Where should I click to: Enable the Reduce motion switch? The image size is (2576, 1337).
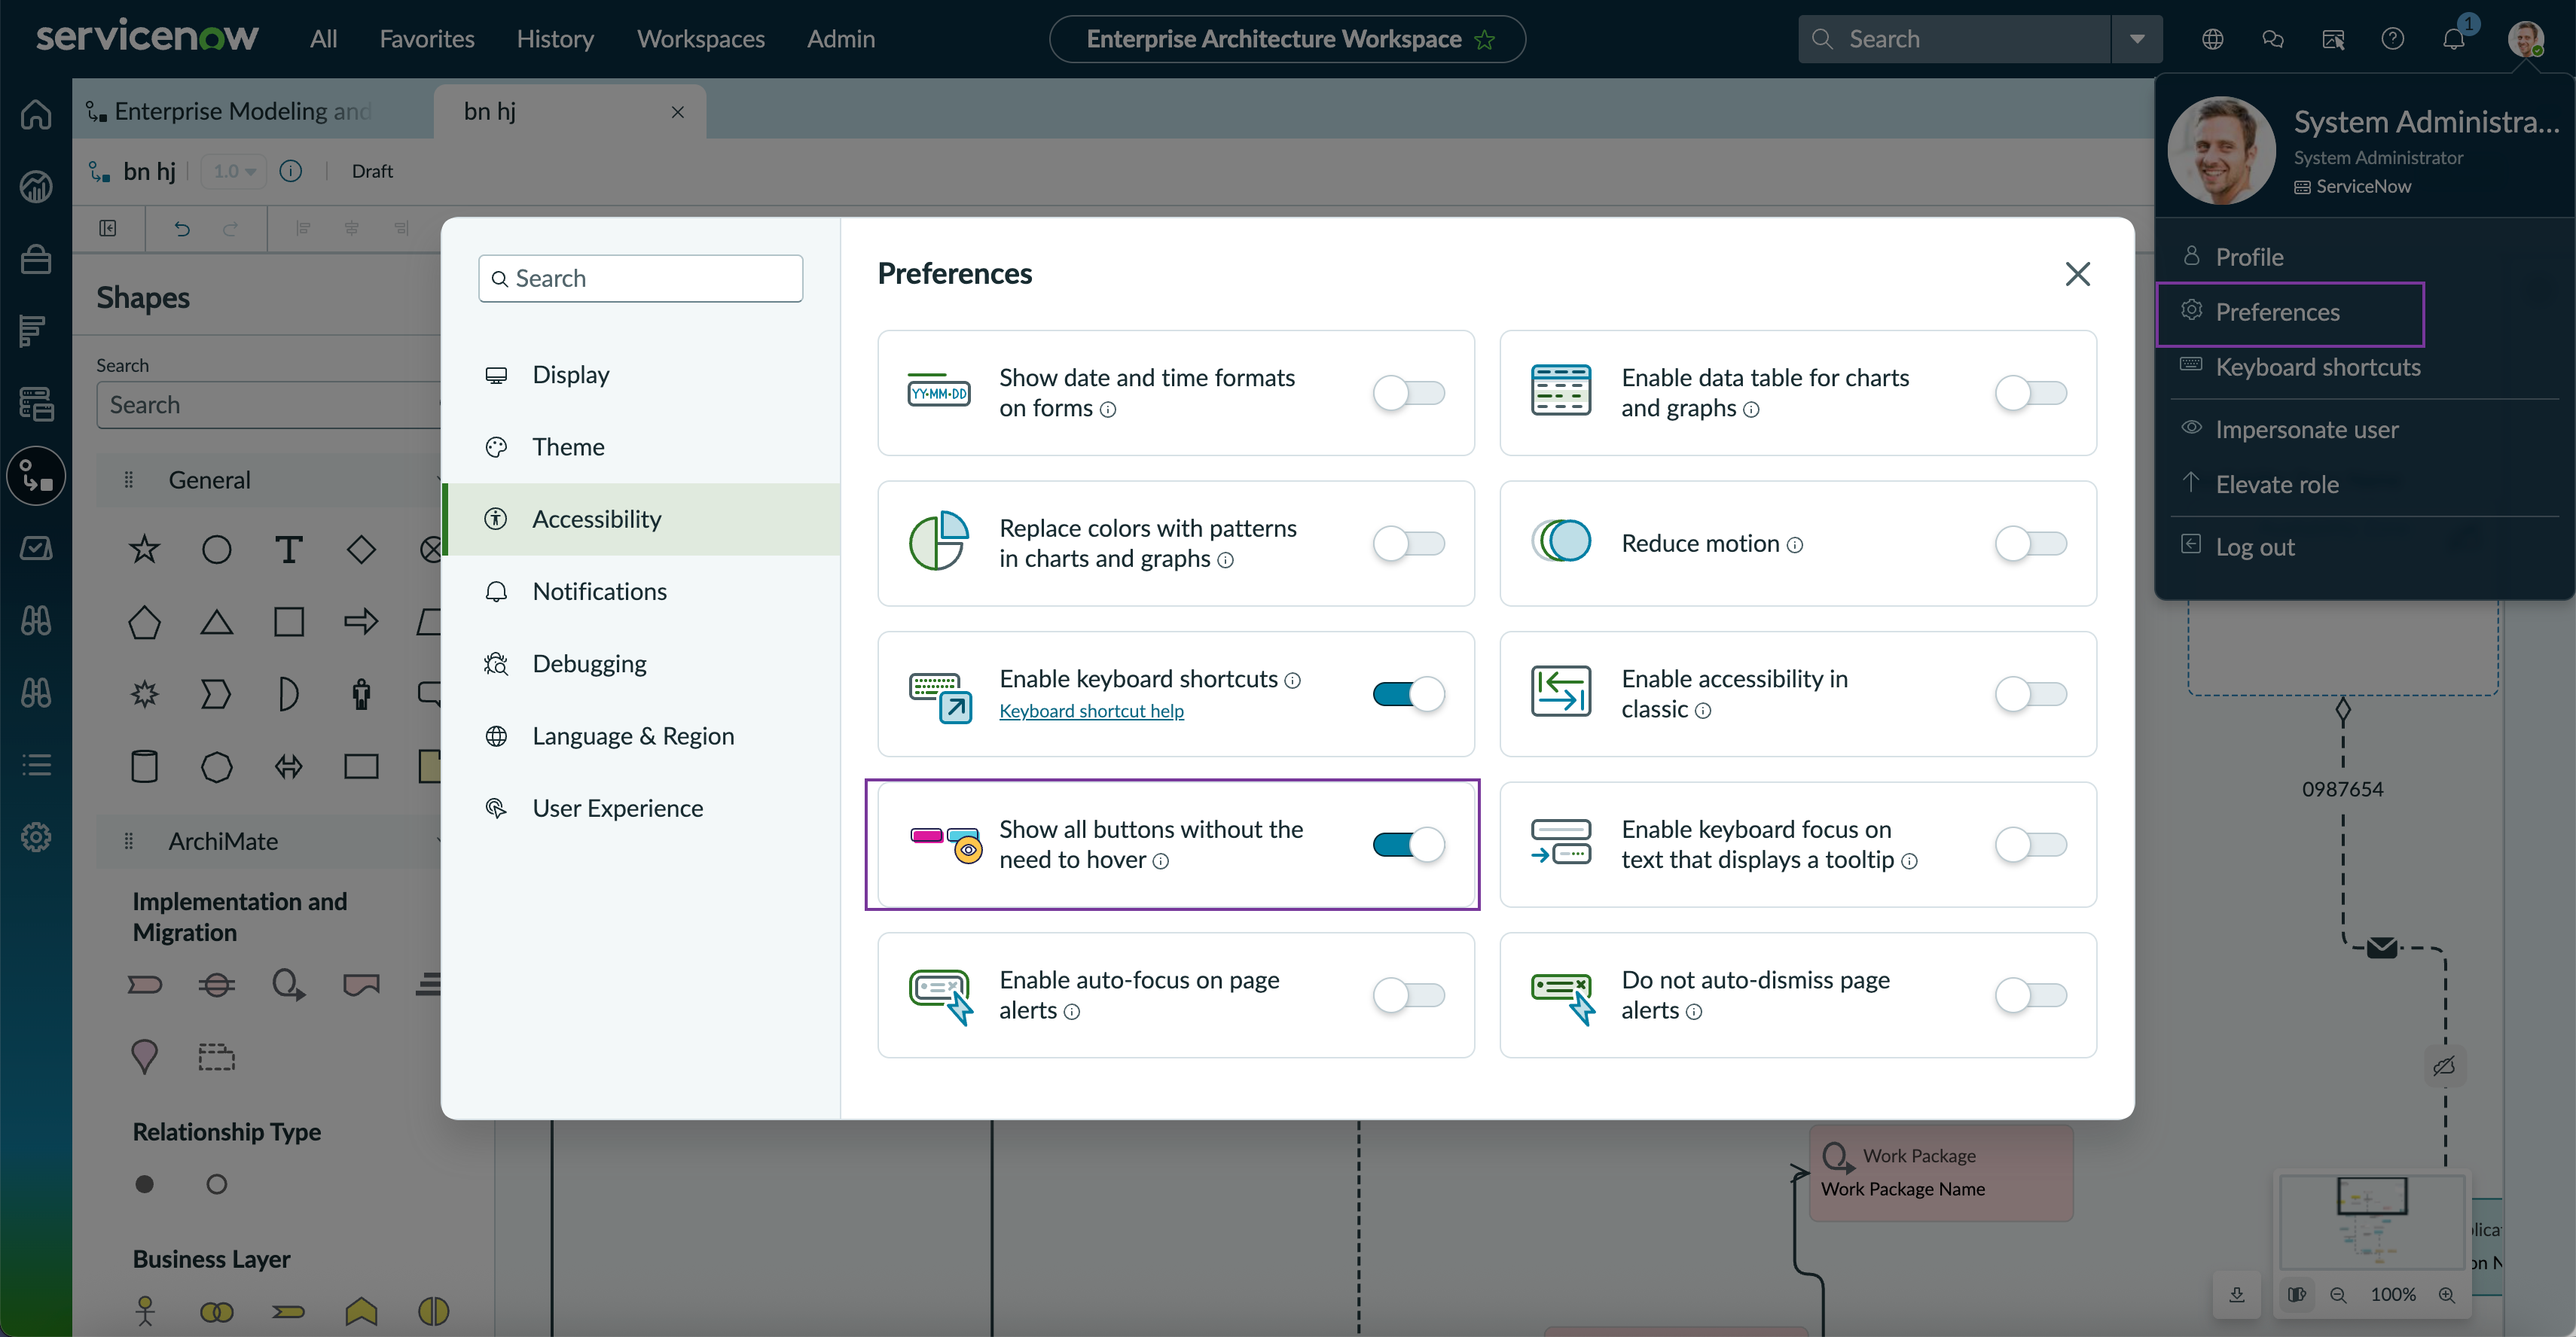point(2031,544)
